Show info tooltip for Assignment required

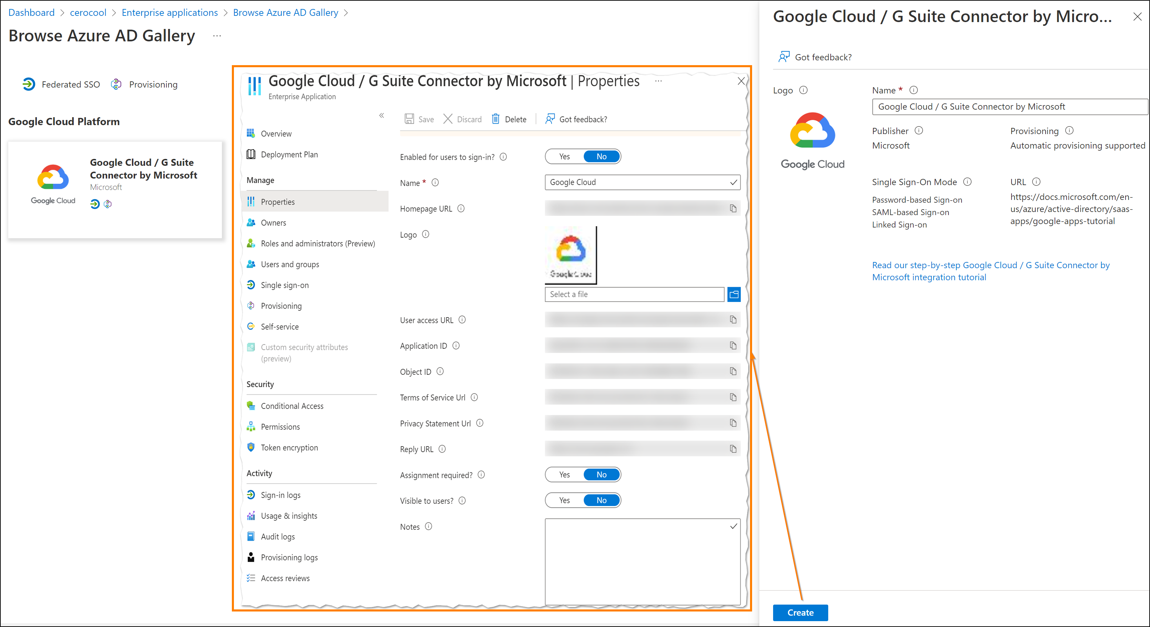click(481, 475)
